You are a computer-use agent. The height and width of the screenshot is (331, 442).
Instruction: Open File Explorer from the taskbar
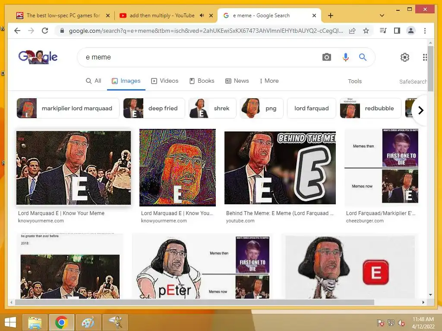coord(35,322)
